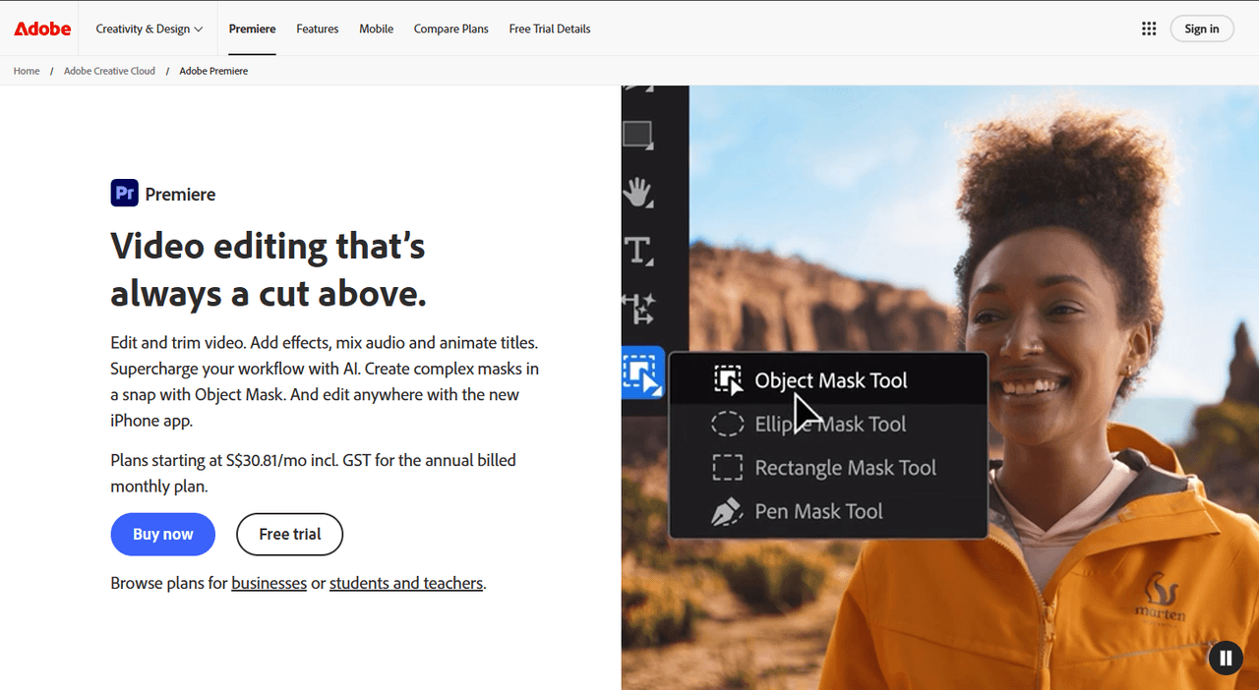The height and width of the screenshot is (690, 1259).
Task: Start the Free trial button
Action: (x=290, y=534)
